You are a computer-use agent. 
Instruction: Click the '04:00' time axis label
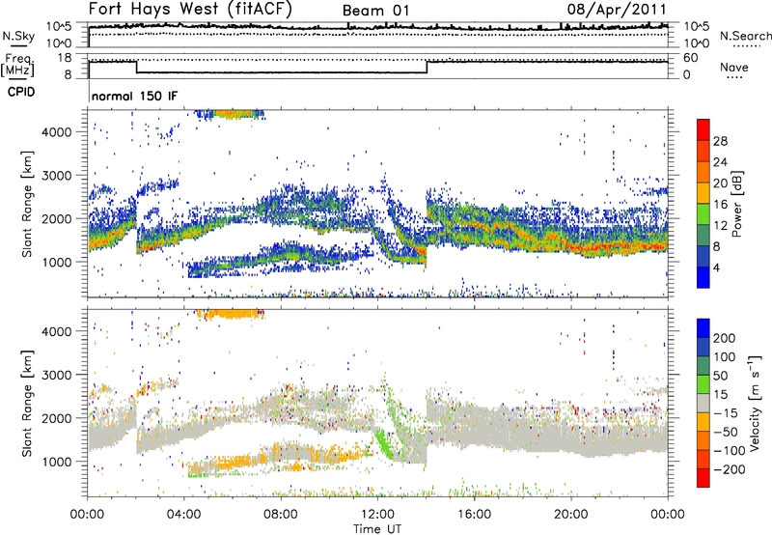coord(184,515)
